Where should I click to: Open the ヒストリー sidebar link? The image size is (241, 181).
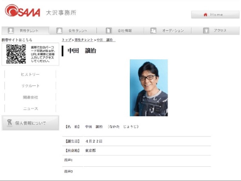[30, 75]
